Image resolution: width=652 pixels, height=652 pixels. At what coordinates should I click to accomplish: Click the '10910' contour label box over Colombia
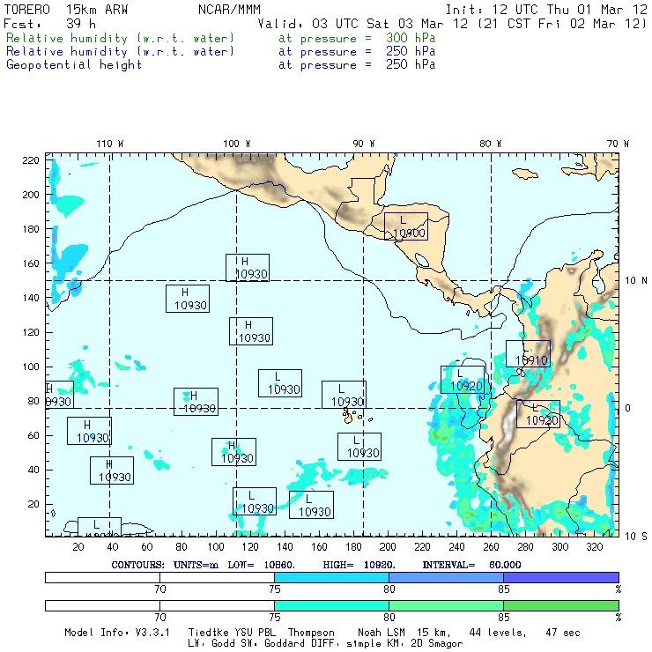click(x=528, y=354)
